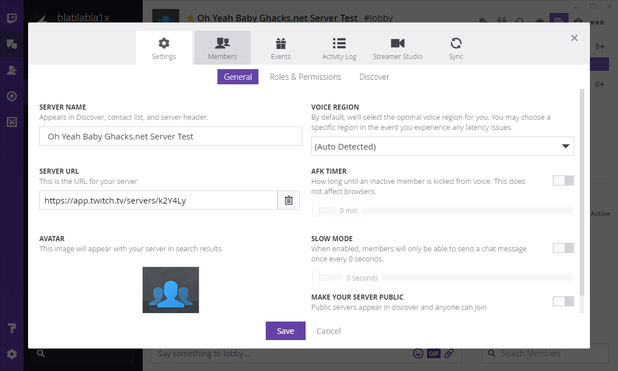This screenshot has height=371, width=618.
Task: Turn on the Slow Mode toggle
Action: pyautogui.click(x=563, y=248)
